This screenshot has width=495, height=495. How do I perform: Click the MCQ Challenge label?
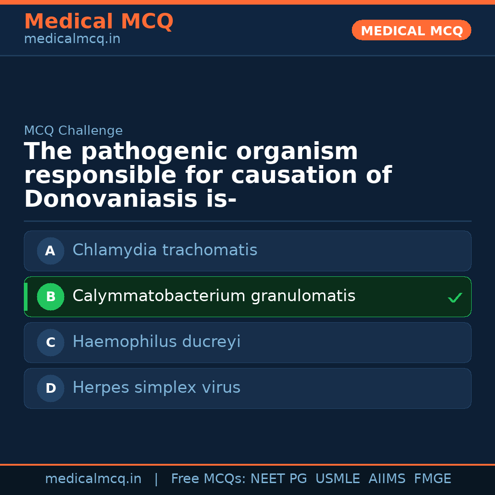click(73, 131)
